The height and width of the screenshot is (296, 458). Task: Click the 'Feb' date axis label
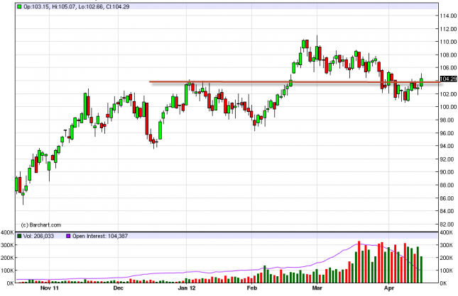pos(252,288)
